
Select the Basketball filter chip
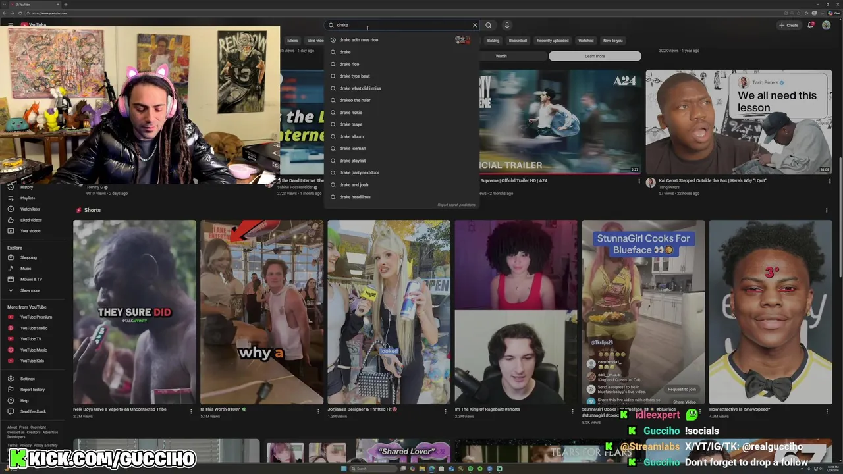(518, 41)
